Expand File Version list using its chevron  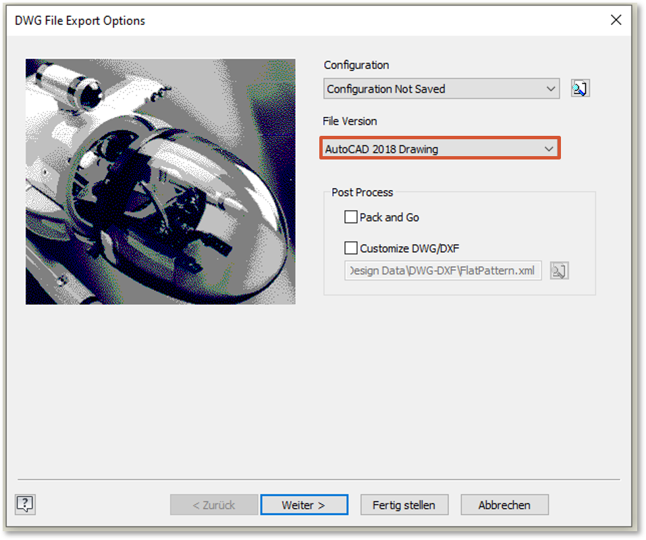tap(549, 149)
